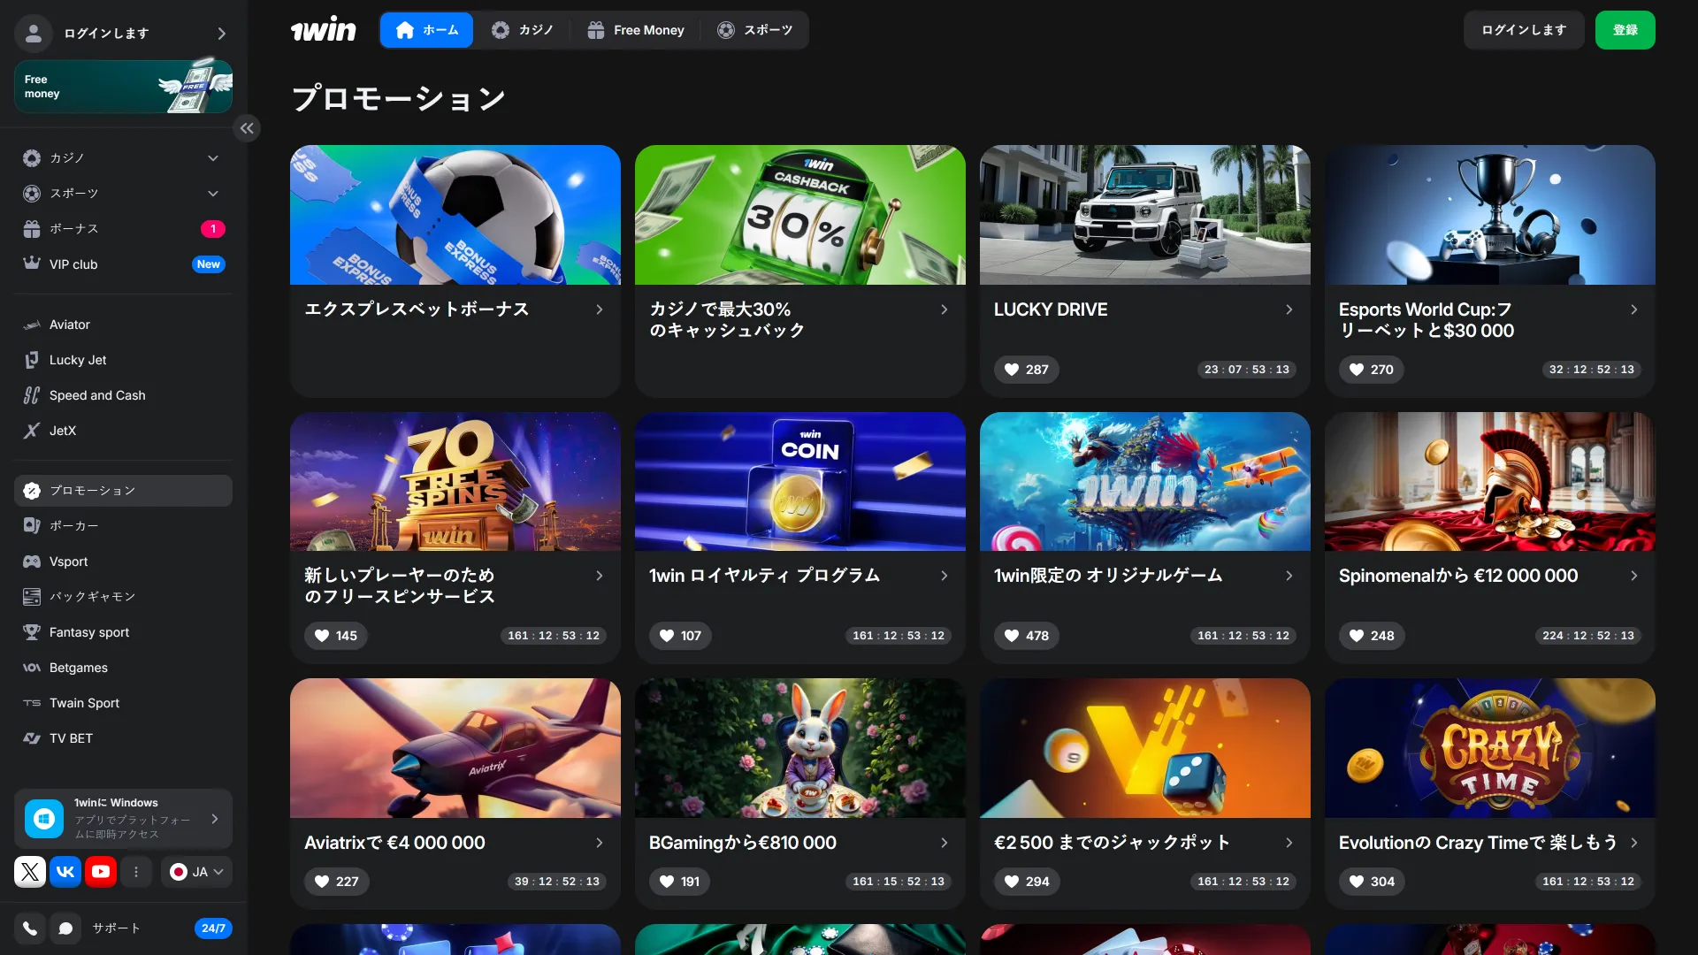Click the Windows app download icon
1698x955 pixels.
[44, 819]
